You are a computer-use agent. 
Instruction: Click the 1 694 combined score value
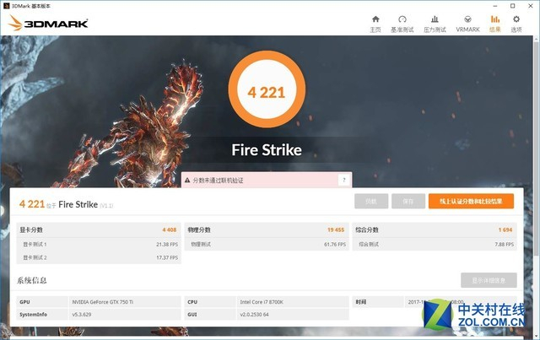pos(505,229)
